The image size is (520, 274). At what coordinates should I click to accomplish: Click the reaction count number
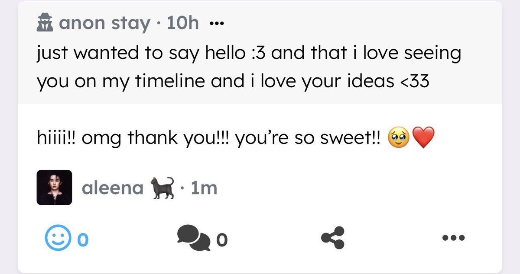click(x=83, y=239)
